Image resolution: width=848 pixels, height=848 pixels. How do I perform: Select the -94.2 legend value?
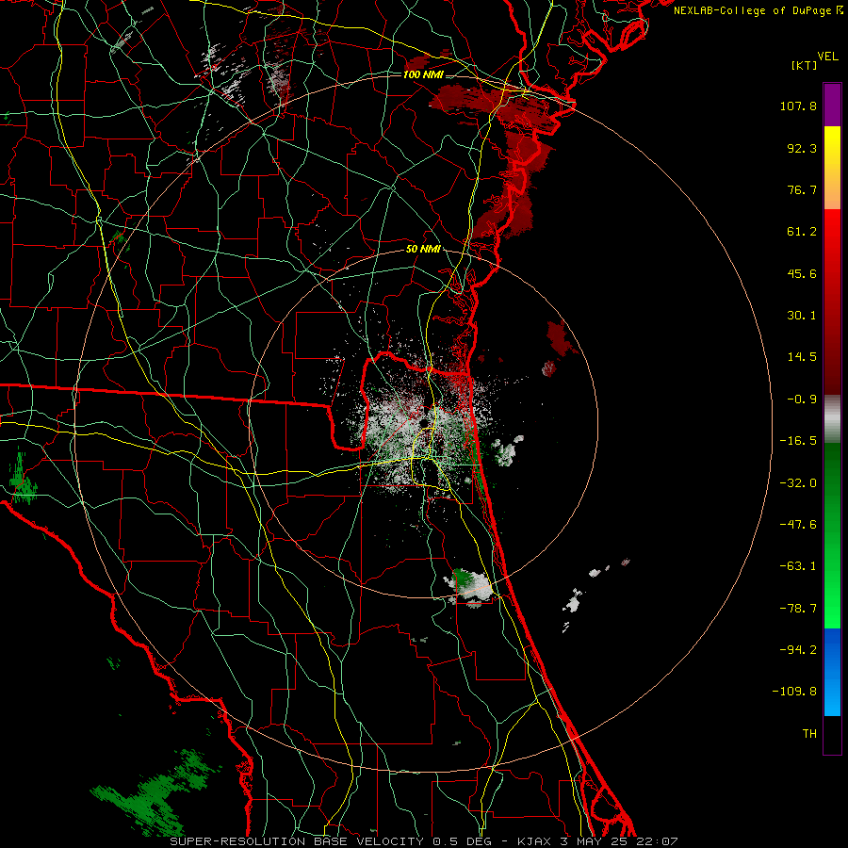point(798,650)
